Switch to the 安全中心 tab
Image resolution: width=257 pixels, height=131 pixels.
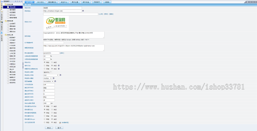pyautogui.click(x=64, y=2)
